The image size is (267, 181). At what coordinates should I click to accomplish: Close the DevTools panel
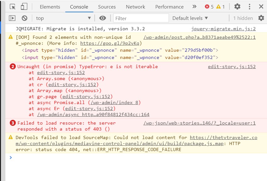[x=261, y=7]
